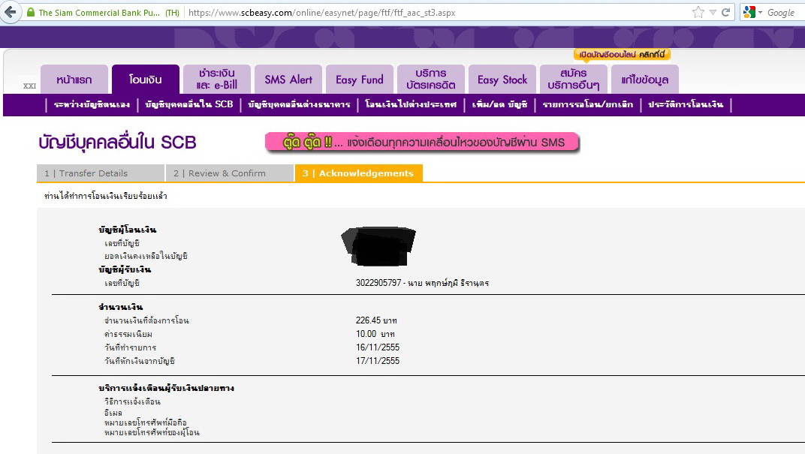Click the วิธีการแจ้งเตือน label
The width and height of the screenshot is (805, 454).
(132, 401)
